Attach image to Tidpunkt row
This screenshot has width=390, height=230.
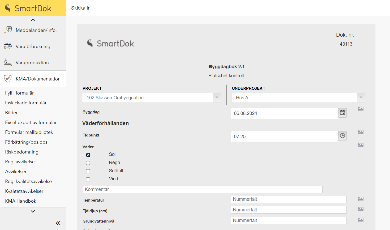[x=361, y=132]
